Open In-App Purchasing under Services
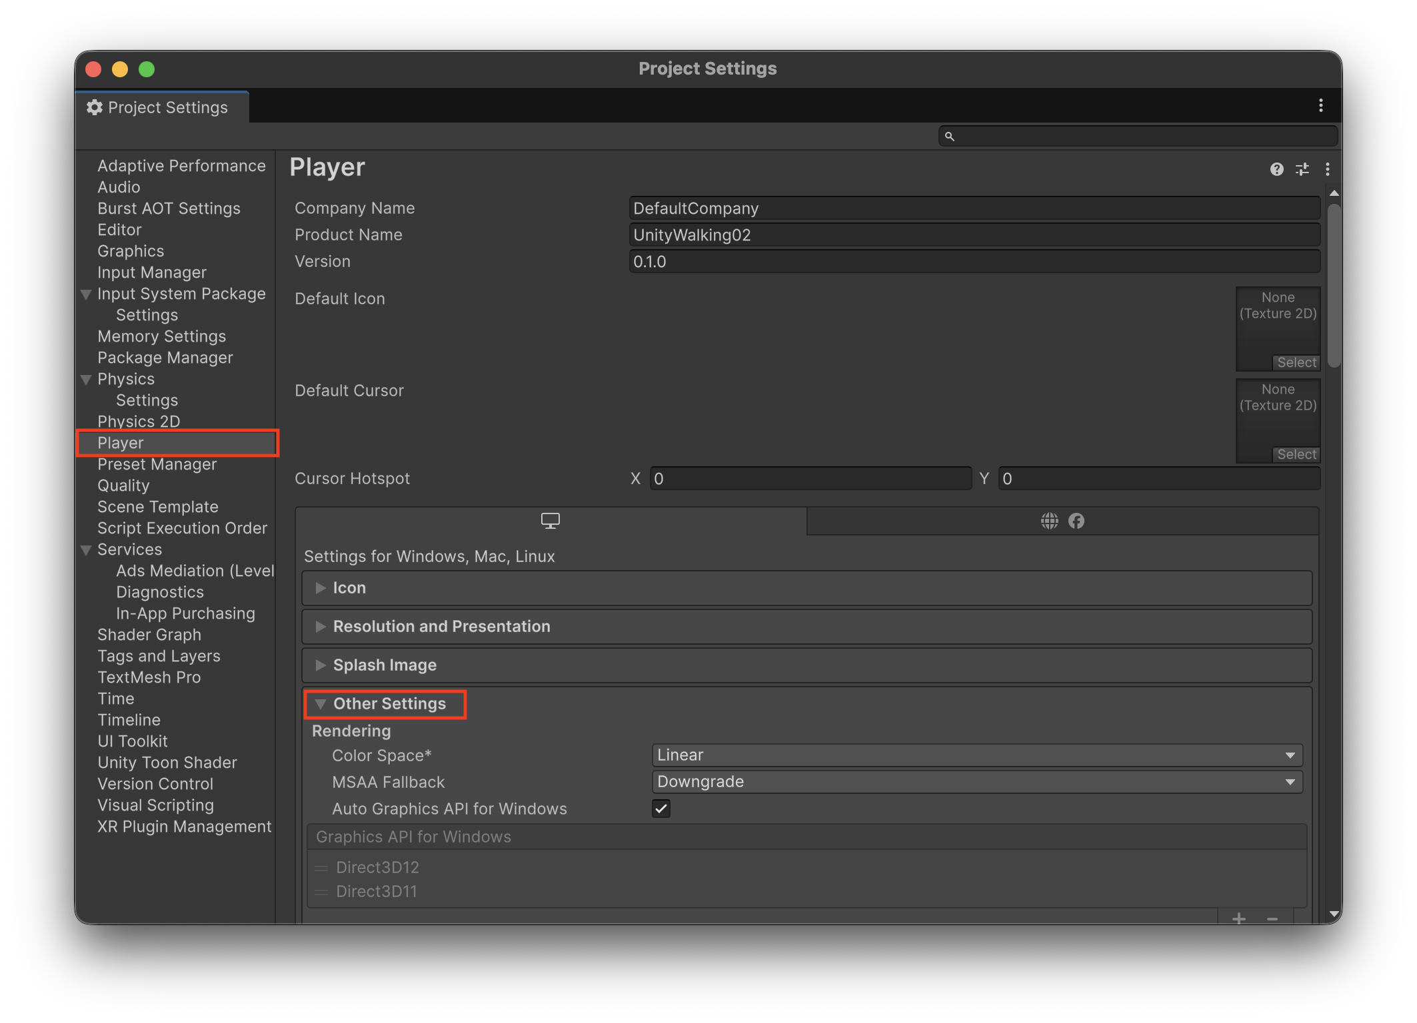This screenshot has height=1023, width=1417. pyautogui.click(x=185, y=613)
